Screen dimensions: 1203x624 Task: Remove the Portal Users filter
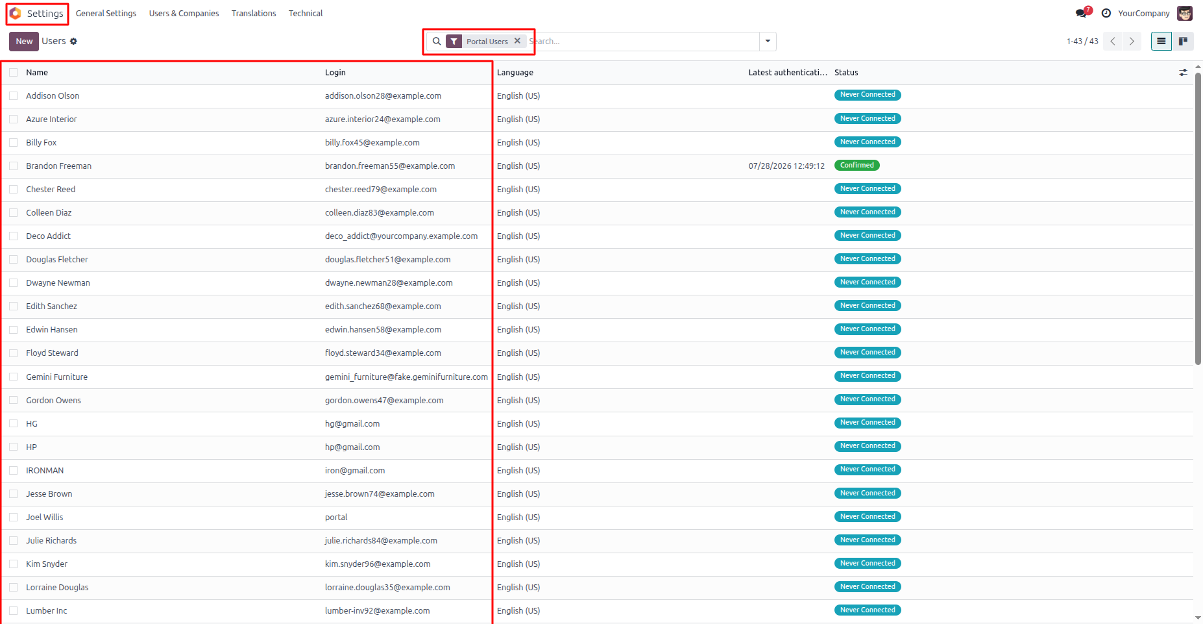[517, 41]
